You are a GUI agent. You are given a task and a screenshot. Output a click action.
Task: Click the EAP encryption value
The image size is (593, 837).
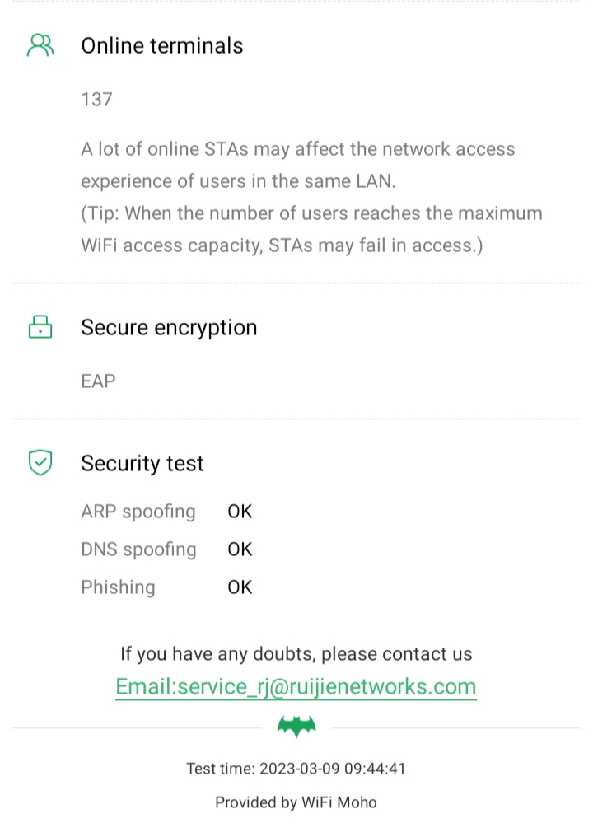pyautogui.click(x=98, y=381)
